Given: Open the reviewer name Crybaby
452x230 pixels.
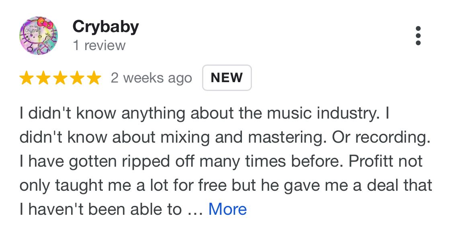Looking at the screenshot, I should tap(105, 27).
